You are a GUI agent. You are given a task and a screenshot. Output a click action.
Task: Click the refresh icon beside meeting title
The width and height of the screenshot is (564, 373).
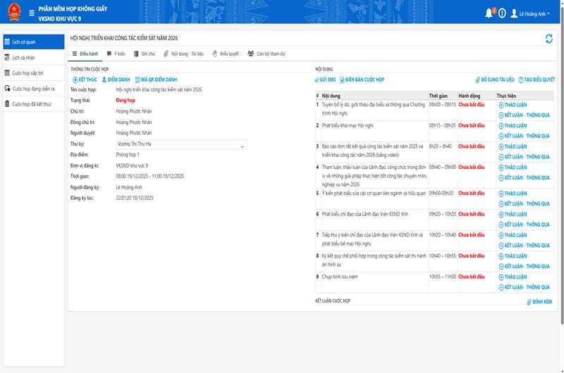[x=549, y=39]
